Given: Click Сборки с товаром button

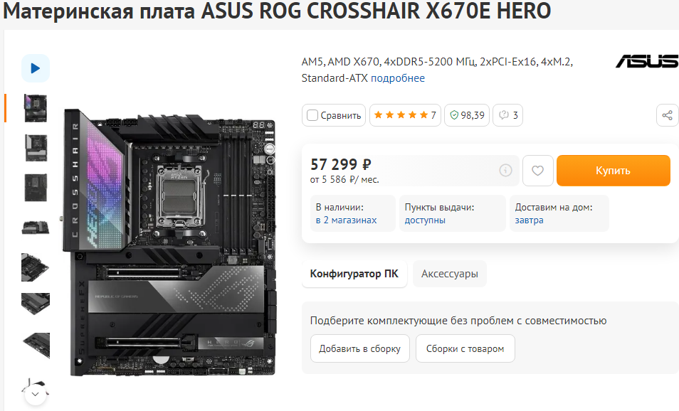Looking at the screenshot, I should (x=465, y=348).
